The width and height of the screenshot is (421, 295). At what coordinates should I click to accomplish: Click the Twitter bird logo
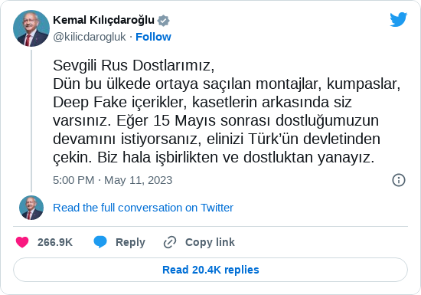(x=399, y=20)
